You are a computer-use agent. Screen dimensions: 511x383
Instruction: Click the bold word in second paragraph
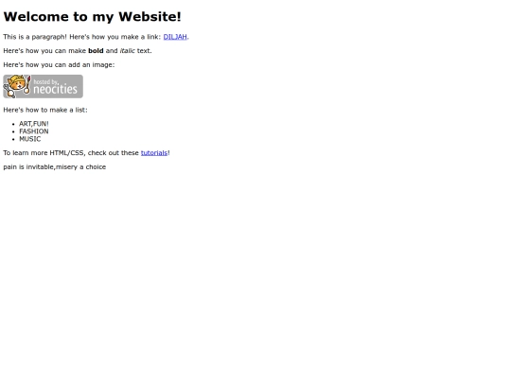coord(96,51)
